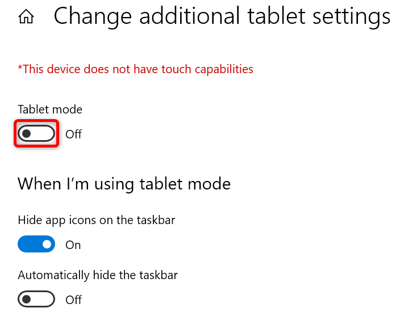Turn on the Tablet mode switch
Viewport: 400px width, 312px height.
pos(36,134)
